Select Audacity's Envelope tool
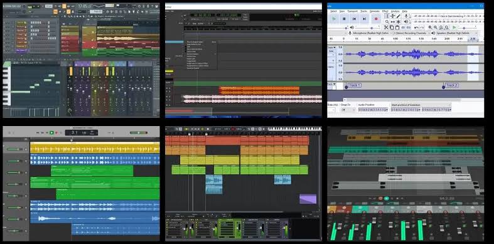 (393, 16)
